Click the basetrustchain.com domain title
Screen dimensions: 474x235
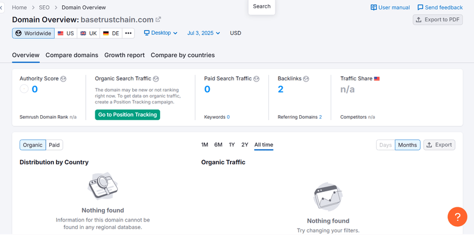tap(117, 20)
